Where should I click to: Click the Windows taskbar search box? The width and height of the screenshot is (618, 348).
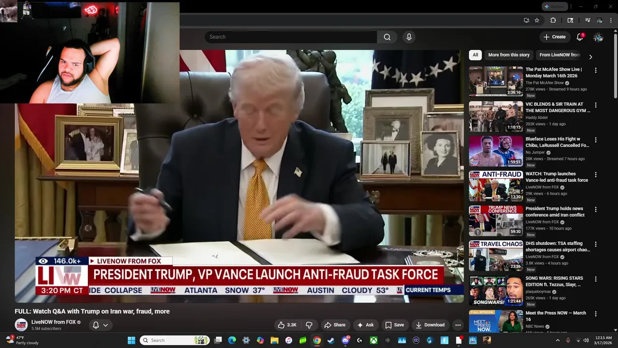pos(175,340)
